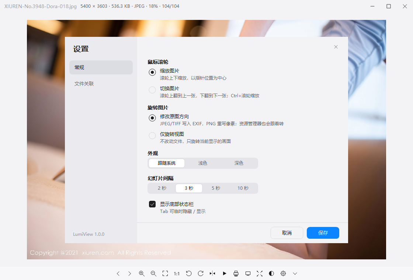
Task: Set slideshow interval to 5 秒
Action: tap(216, 188)
